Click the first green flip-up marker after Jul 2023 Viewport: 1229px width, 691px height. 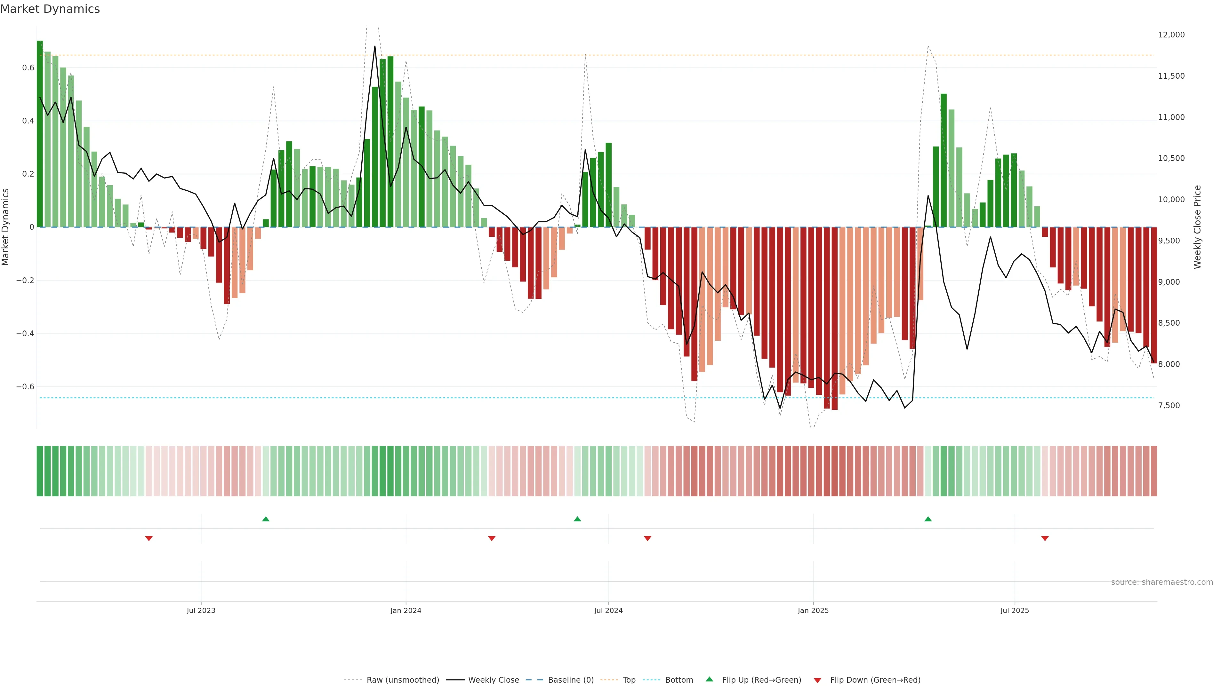pyautogui.click(x=266, y=519)
